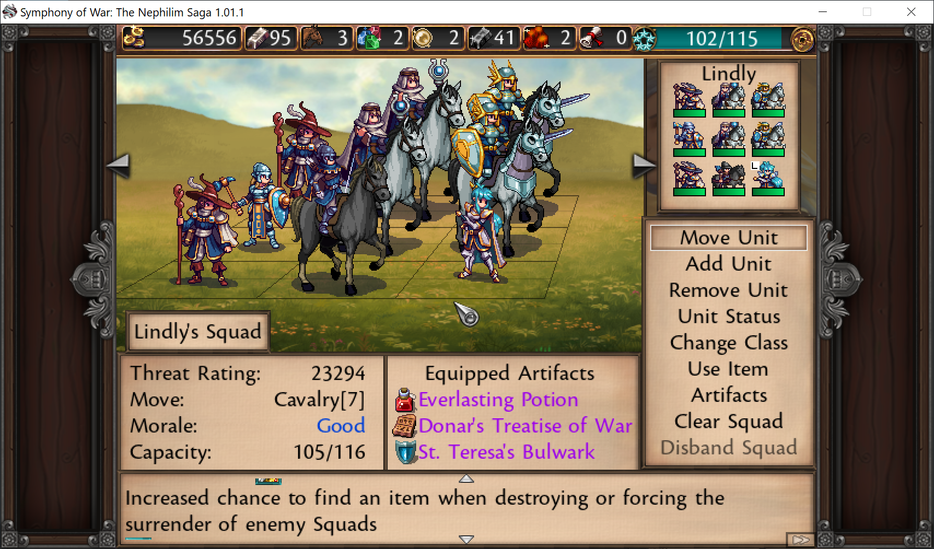Choose Change Class from squad menu
The width and height of the screenshot is (934, 549).
pyautogui.click(x=729, y=343)
